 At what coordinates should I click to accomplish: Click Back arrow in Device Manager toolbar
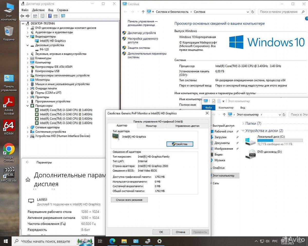(22, 16)
